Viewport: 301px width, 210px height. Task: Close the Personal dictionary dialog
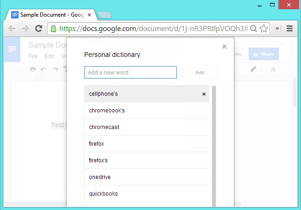click(225, 47)
